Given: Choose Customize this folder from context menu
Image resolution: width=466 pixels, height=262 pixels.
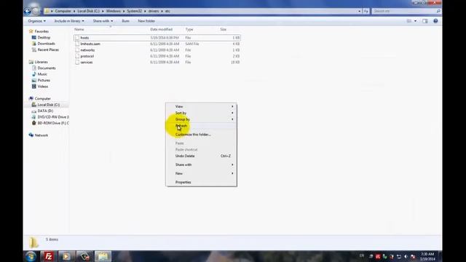Looking at the screenshot, I should 201,135.
